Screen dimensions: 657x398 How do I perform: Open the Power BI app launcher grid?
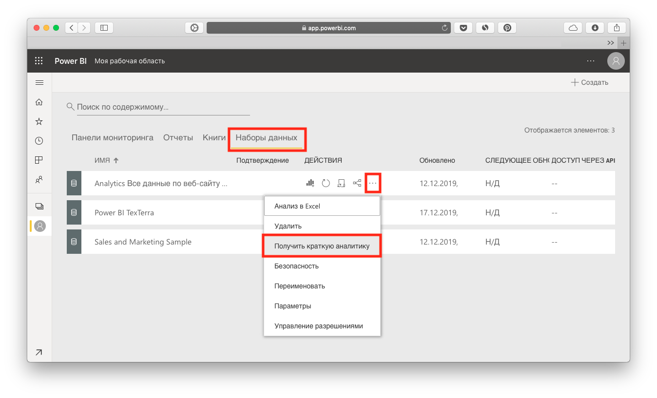pyautogui.click(x=39, y=61)
